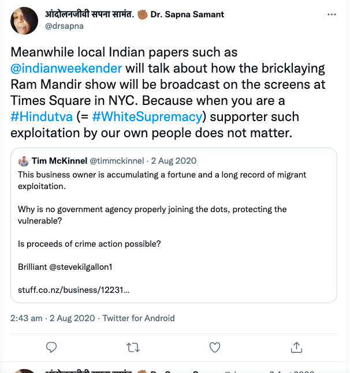Open the share tweet icon
The image size is (350, 373).
296,347
